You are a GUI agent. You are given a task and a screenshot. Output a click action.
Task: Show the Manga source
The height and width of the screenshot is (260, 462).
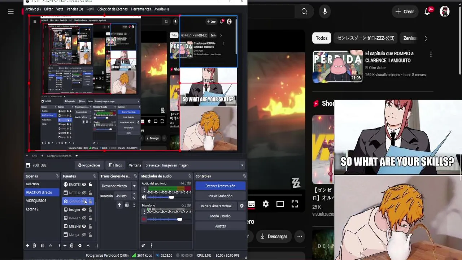coord(84,235)
